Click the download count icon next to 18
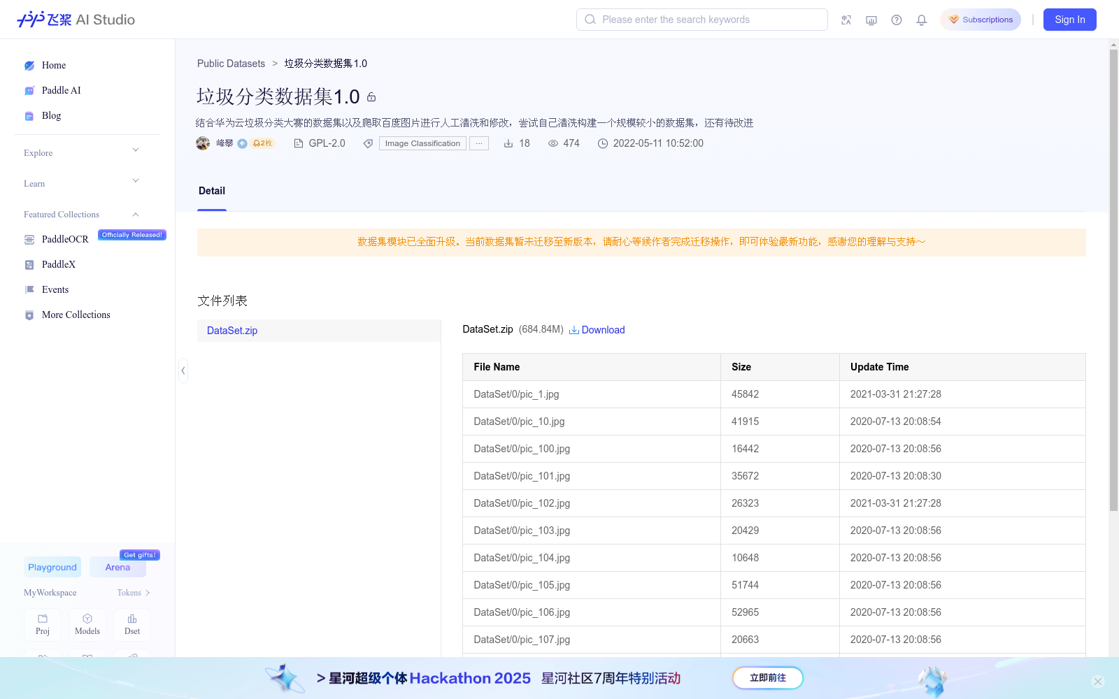Viewport: 1119px width, 699px height. click(x=508, y=143)
